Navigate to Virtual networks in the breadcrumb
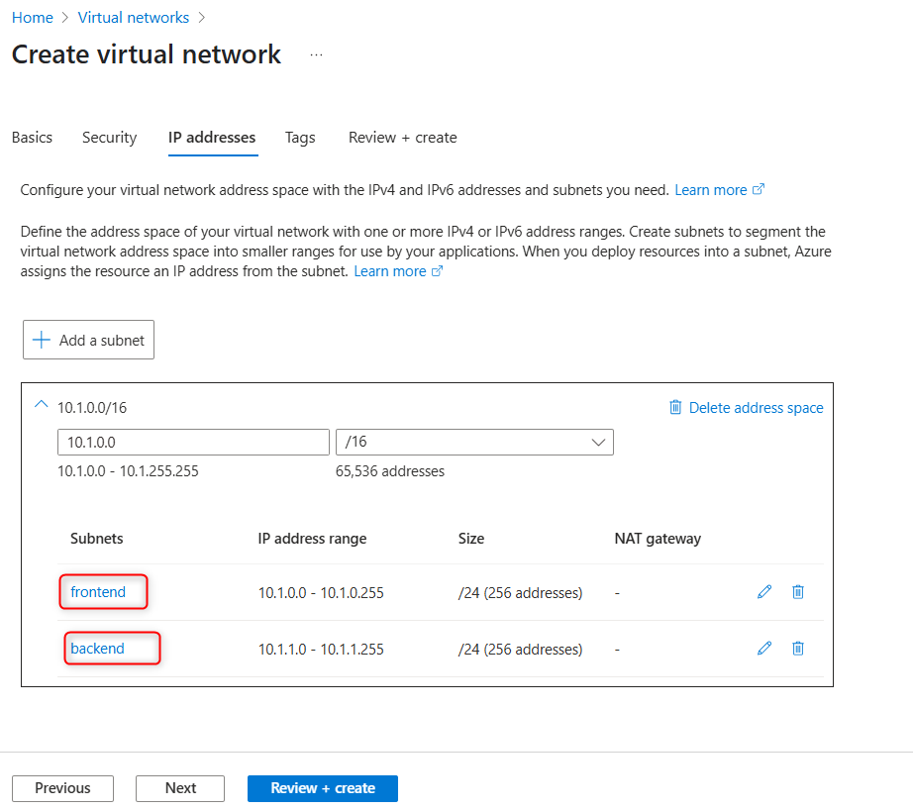 (134, 18)
